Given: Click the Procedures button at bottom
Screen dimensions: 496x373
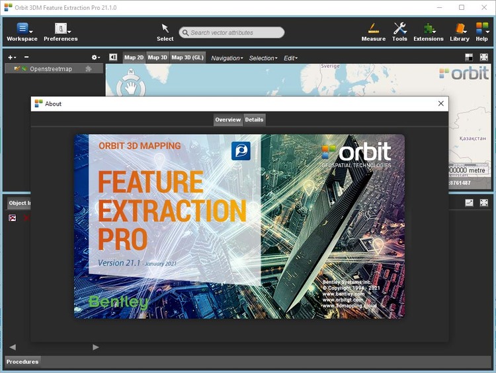Looking at the screenshot, I should pos(22,362).
